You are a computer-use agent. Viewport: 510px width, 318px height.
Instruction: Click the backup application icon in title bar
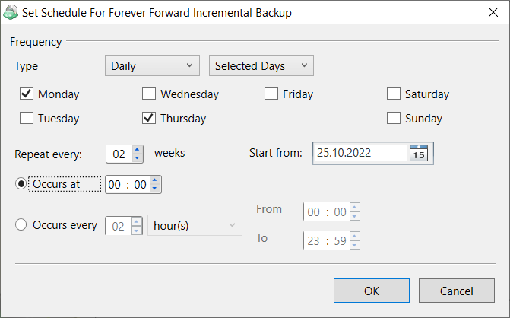[x=10, y=13]
